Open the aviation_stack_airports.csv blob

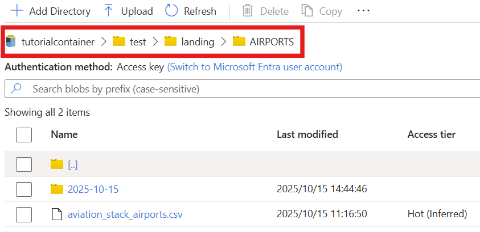click(x=125, y=214)
